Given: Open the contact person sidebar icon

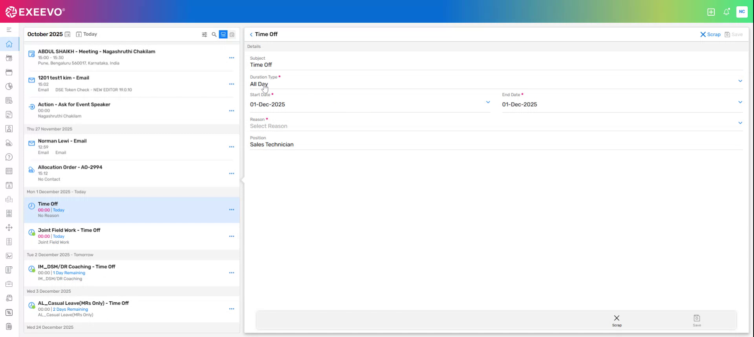Looking at the screenshot, I should 9,129.
